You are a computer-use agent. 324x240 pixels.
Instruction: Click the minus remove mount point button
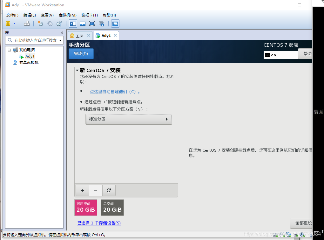96,190
